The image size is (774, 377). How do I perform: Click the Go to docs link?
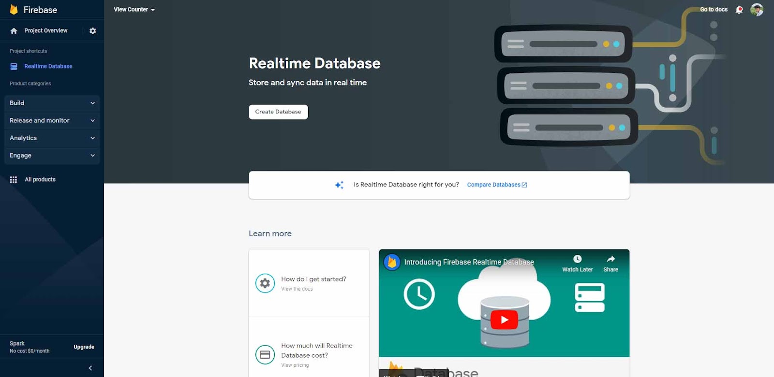click(x=714, y=10)
